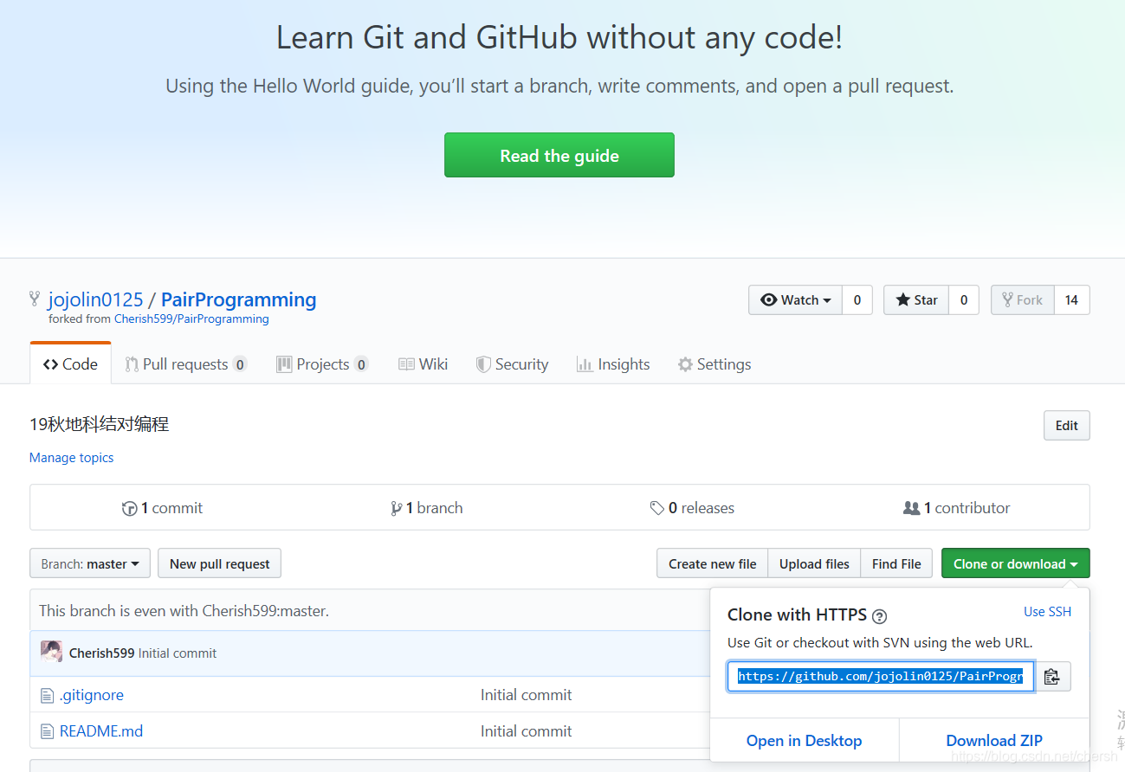Click the Use SSH link

click(x=1047, y=611)
